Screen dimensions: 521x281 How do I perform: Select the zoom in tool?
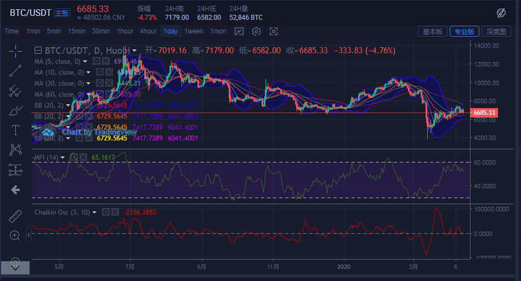pyautogui.click(x=15, y=235)
